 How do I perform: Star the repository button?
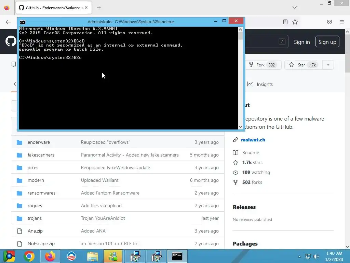[304, 65]
